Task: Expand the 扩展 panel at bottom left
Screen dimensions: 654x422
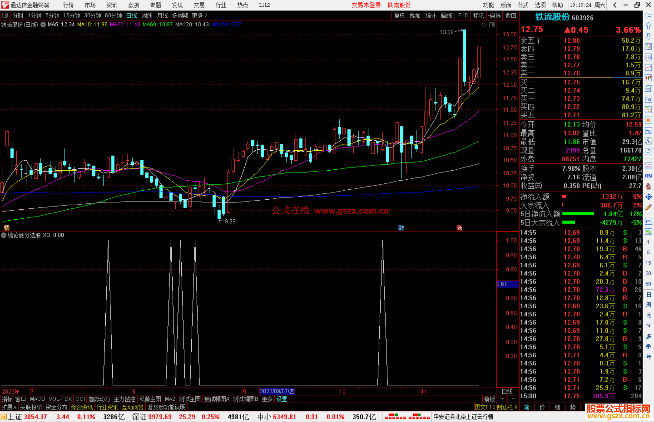Action: coord(9,407)
